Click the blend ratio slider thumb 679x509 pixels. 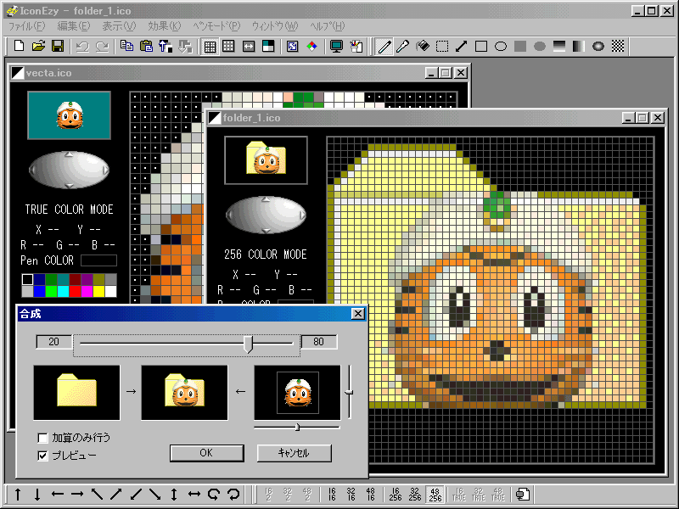[x=248, y=344]
